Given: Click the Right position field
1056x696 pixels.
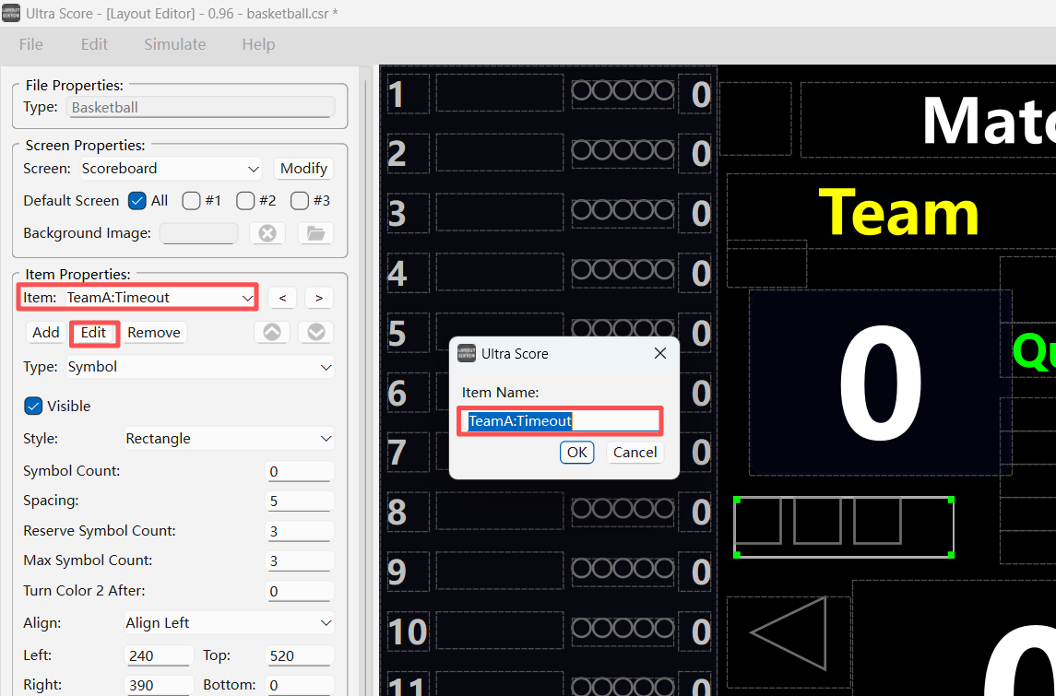Looking at the screenshot, I should tap(159, 685).
